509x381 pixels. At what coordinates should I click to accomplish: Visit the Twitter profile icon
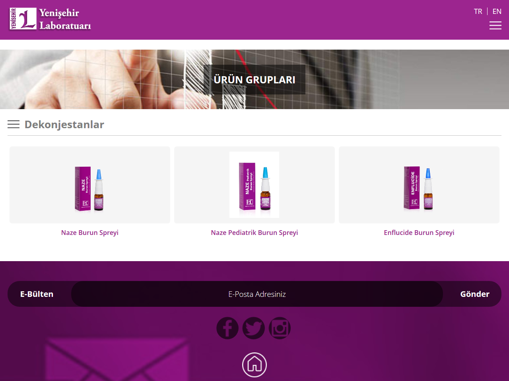[254, 328]
